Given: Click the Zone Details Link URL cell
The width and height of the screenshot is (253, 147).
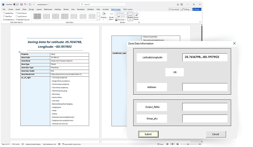Looking at the screenshot, I should point(70,74).
